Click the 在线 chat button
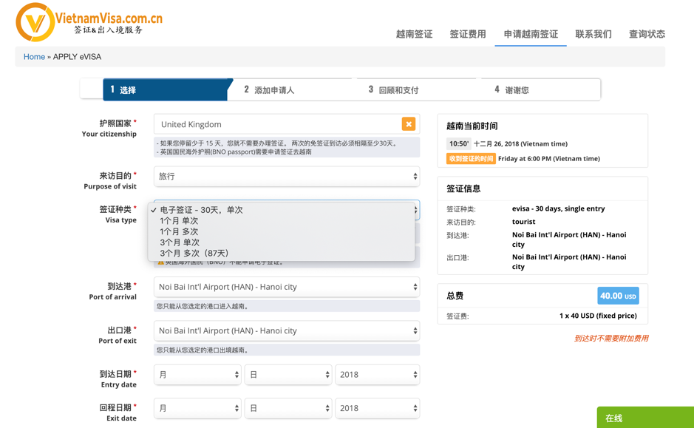 coord(644,418)
